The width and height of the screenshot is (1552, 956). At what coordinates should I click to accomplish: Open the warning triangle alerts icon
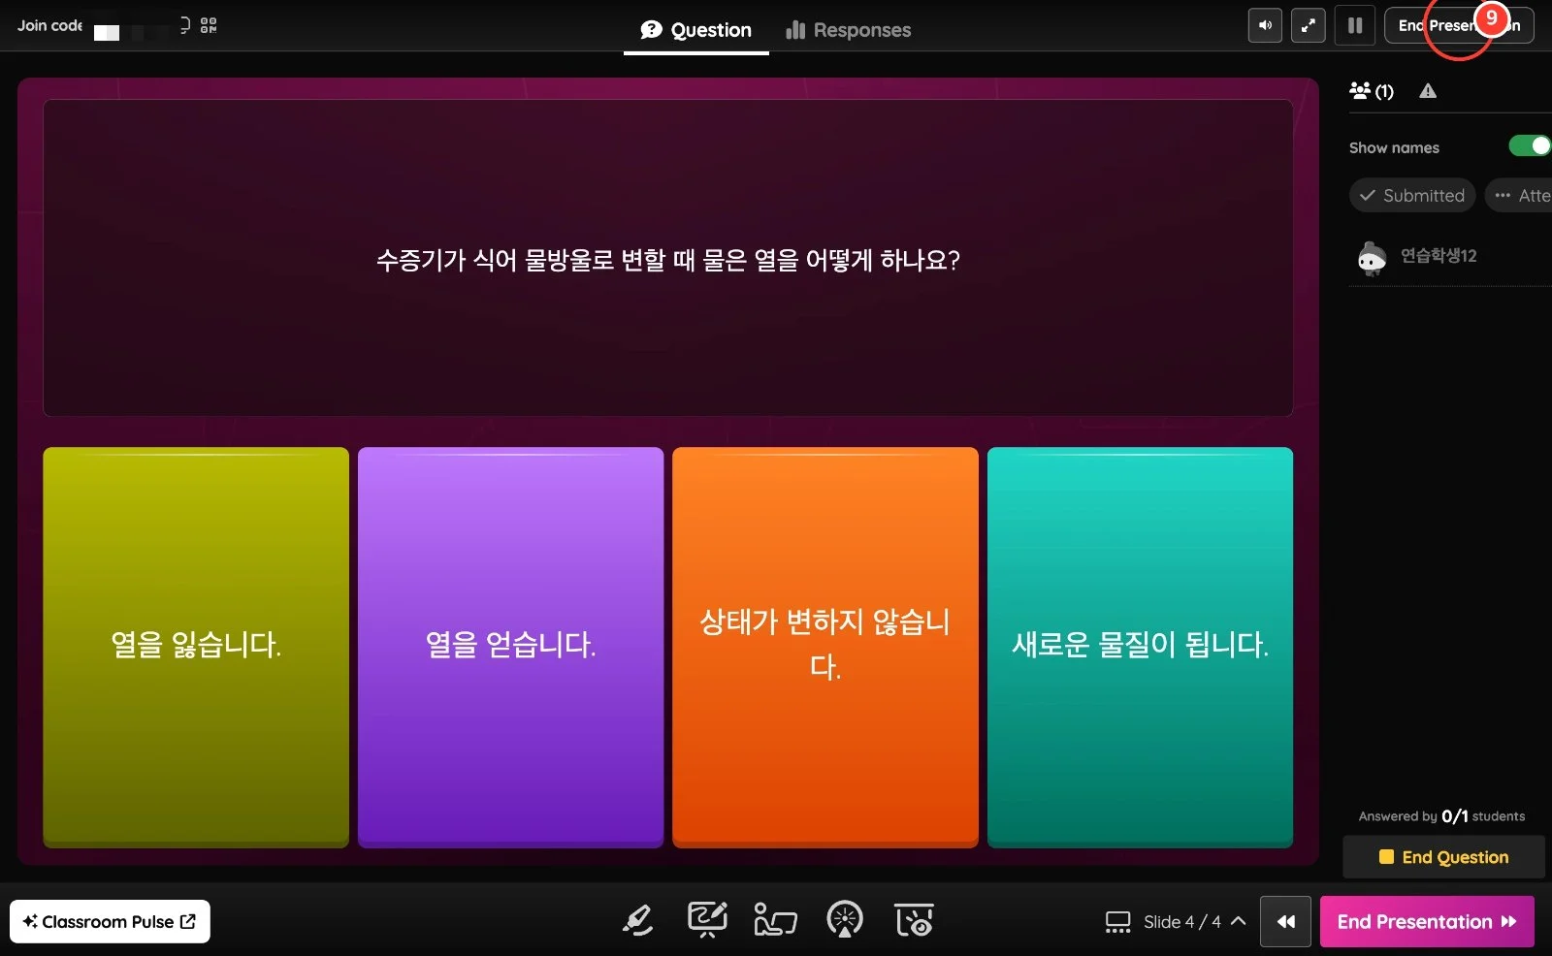point(1428,91)
